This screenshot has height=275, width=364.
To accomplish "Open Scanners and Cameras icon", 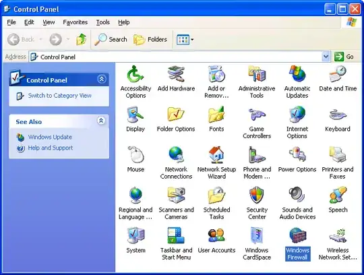I will [176, 195].
